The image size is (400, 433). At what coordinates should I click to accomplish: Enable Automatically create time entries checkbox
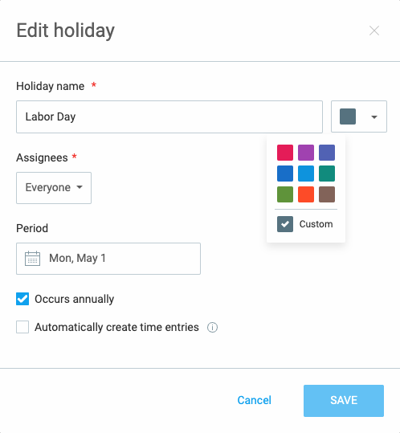pyautogui.click(x=22, y=327)
